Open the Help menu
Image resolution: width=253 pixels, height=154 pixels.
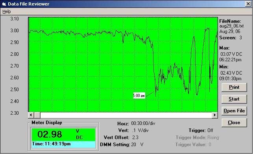7,12
